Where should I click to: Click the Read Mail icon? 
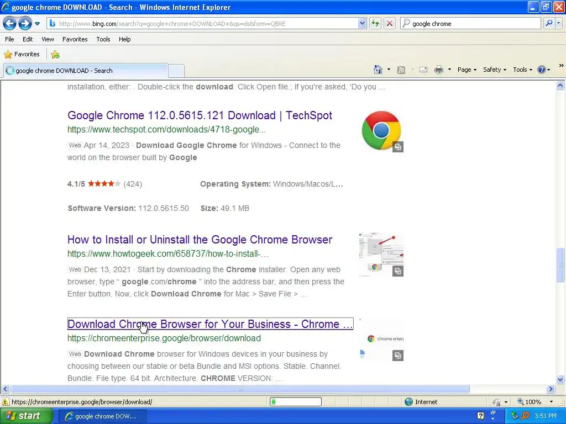point(423,70)
